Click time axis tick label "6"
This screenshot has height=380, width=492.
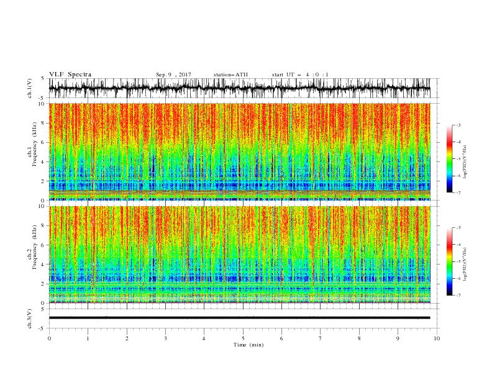click(281, 338)
